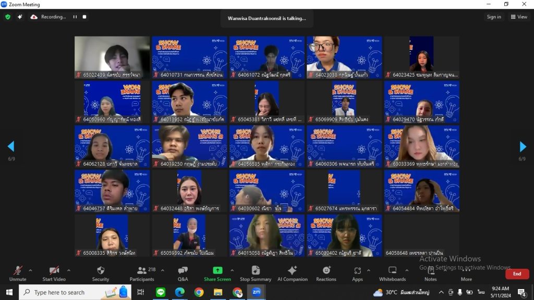534x300 pixels.
Task: Open the weather widget showing 30°C
Action: pyautogui.click(x=401, y=292)
